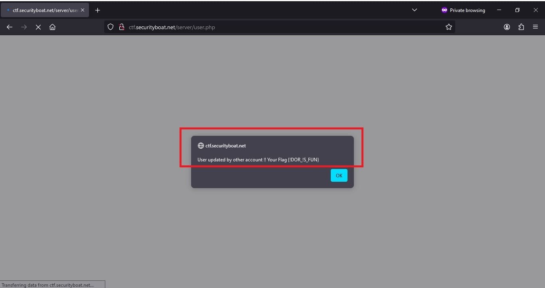
Task: Go back to previous page
Action: pyautogui.click(x=10, y=27)
